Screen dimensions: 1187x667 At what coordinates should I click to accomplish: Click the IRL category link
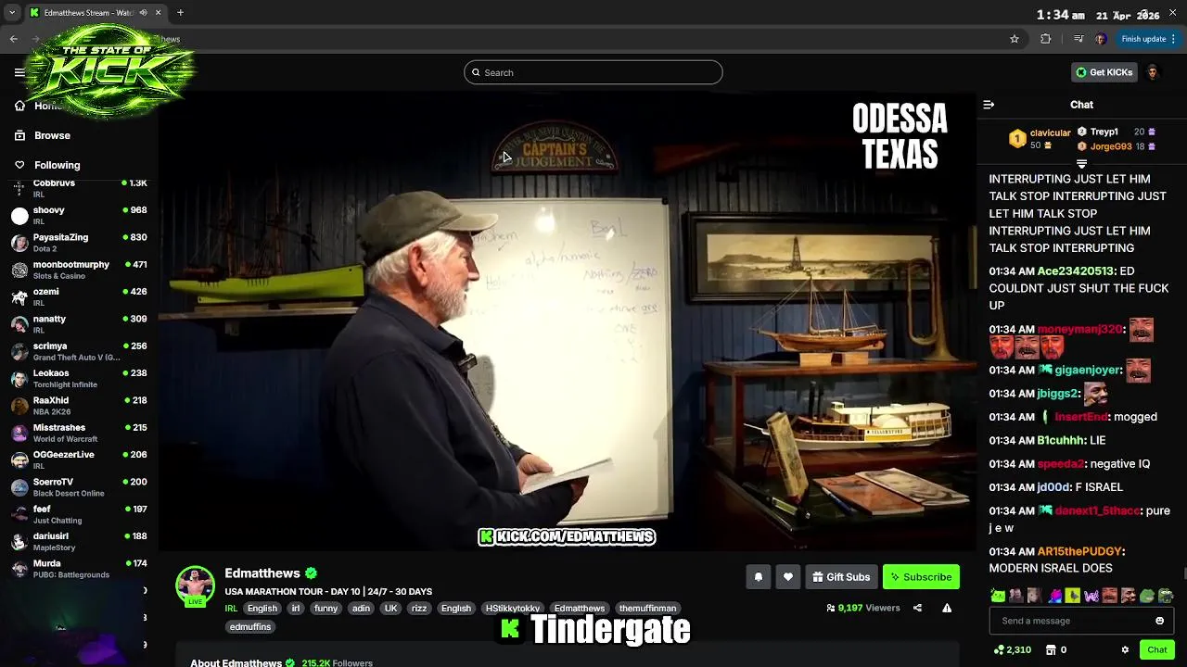[231, 609]
